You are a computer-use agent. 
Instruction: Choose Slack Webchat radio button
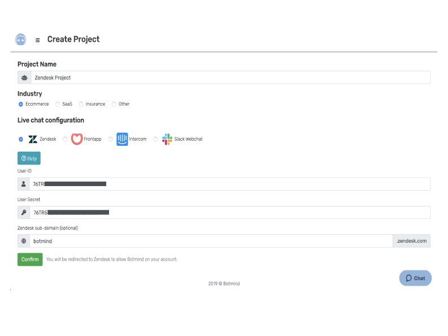155,139
